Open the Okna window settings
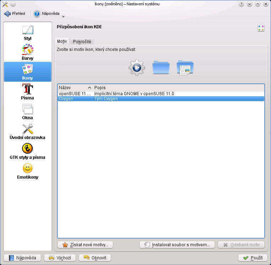 click(27, 112)
